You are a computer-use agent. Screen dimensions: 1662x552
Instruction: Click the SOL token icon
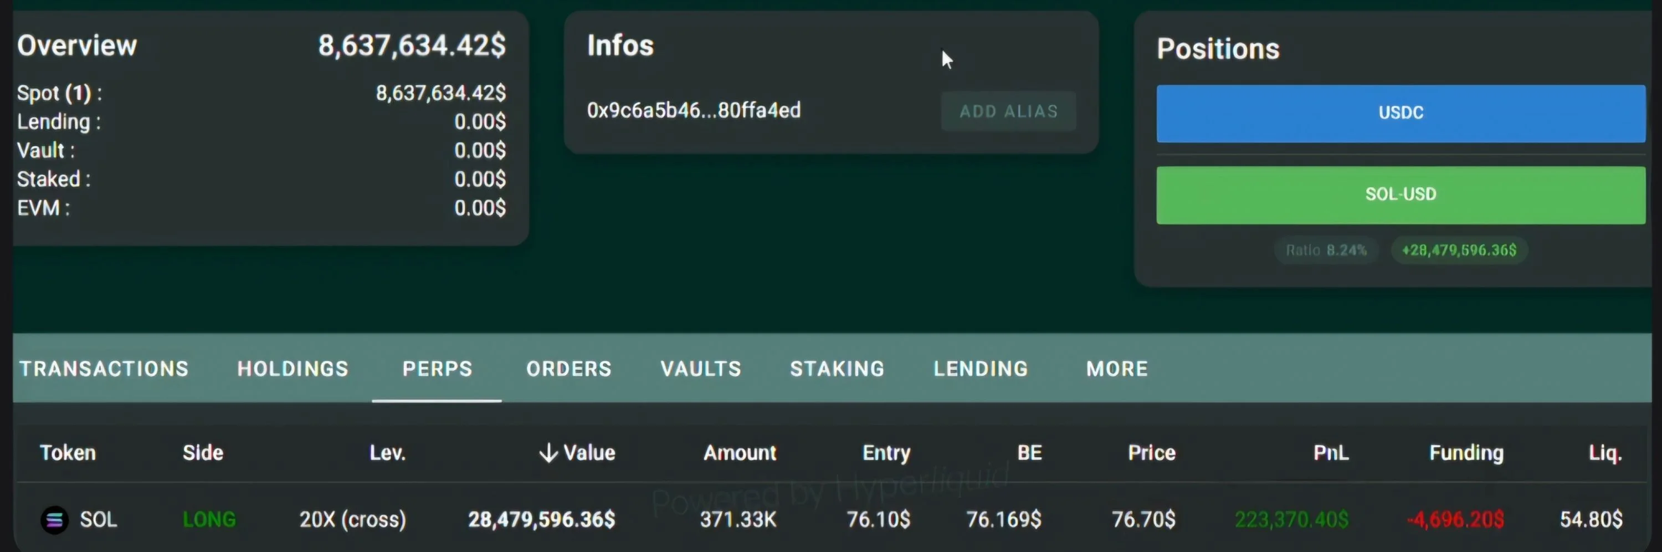[x=55, y=520]
